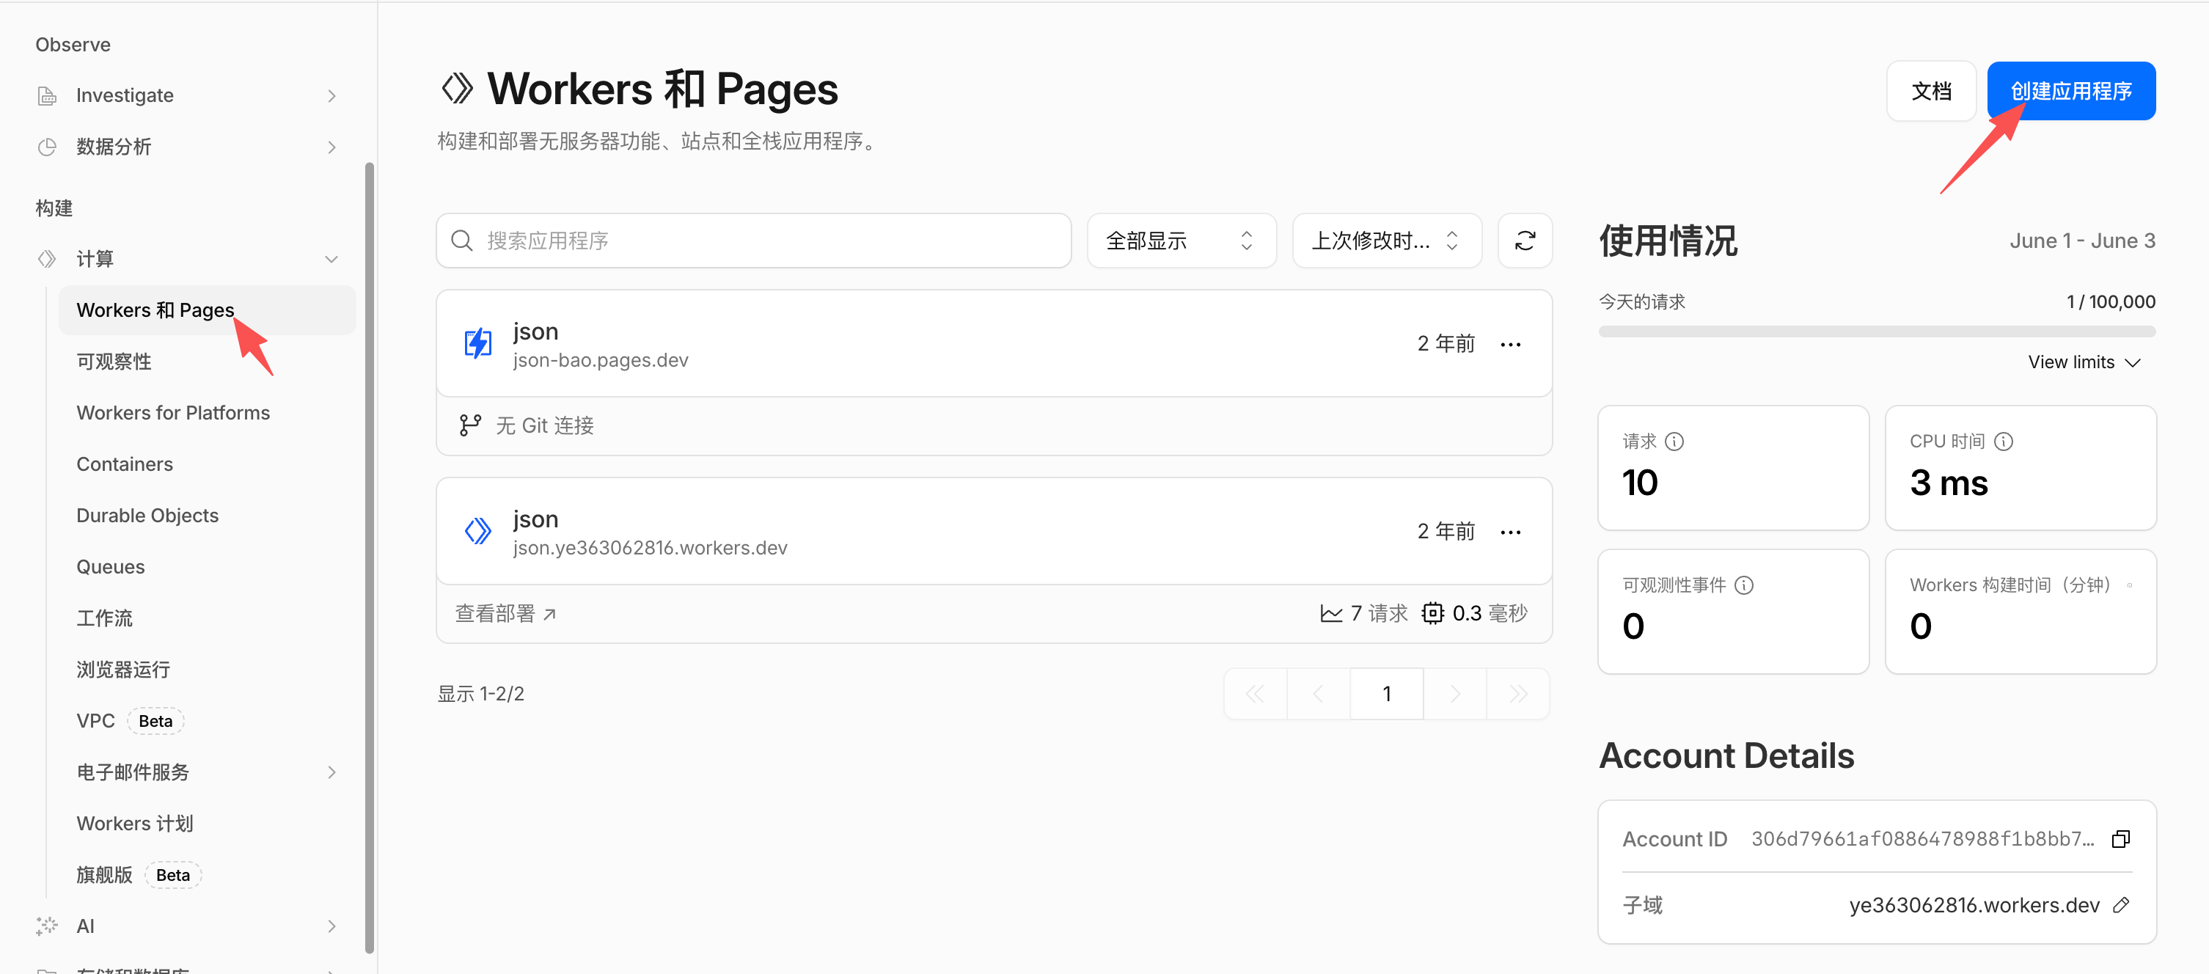
Task: Click the 请求 10 usage card
Action: pos(1733,467)
